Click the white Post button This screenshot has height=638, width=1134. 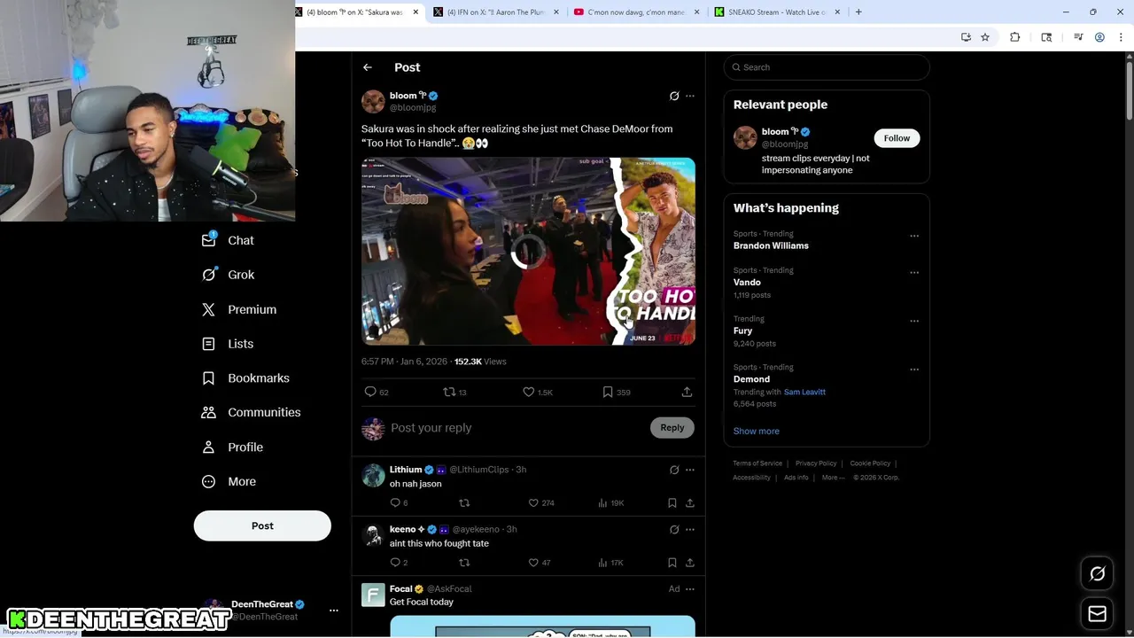262,525
